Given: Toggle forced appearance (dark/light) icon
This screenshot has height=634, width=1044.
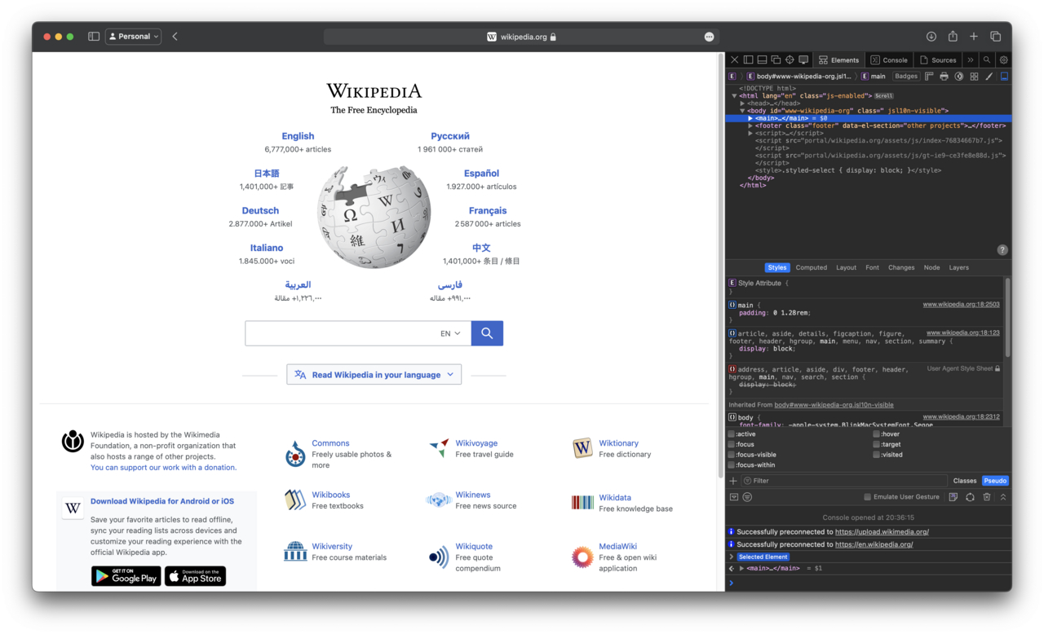Looking at the screenshot, I should [x=959, y=77].
